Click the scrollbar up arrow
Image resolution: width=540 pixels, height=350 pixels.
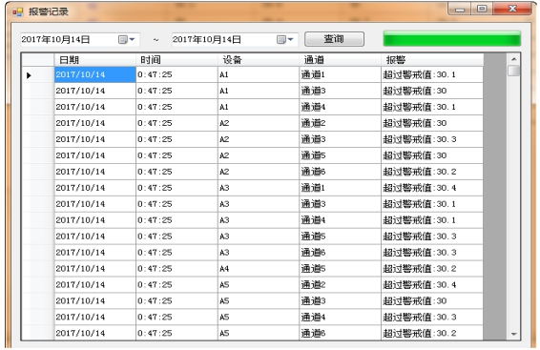[x=514, y=59]
